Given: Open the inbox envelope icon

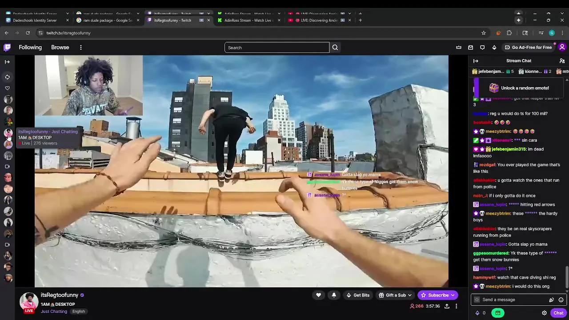Looking at the screenshot, I should click(471, 48).
